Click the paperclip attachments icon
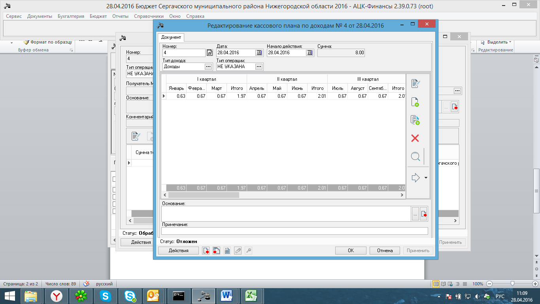Screen dimensions: 540x304 pos(238,251)
